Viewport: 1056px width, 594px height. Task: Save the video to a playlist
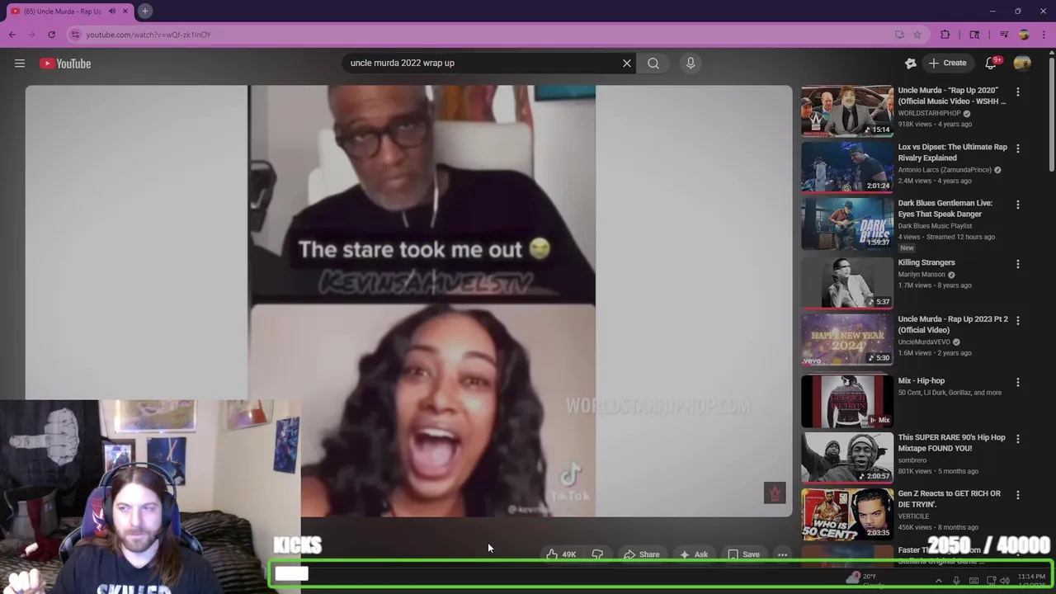coord(743,554)
